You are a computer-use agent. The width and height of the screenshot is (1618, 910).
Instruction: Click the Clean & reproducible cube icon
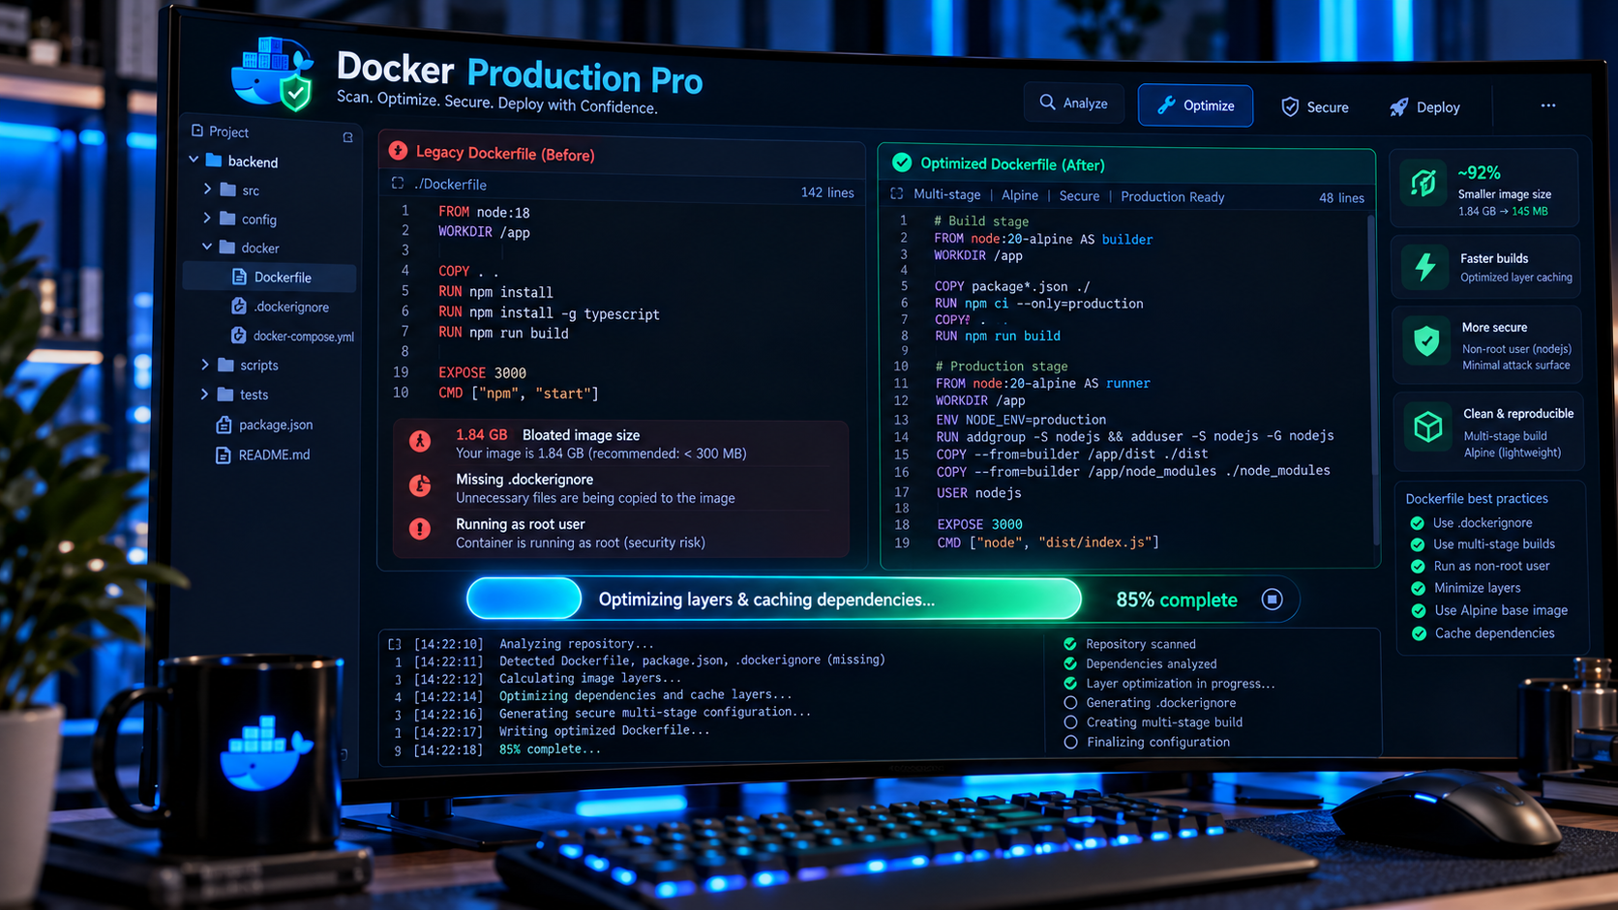[x=1427, y=426]
